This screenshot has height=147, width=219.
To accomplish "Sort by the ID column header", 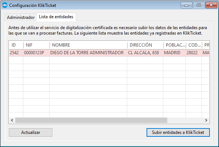I will [x=16, y=45].
